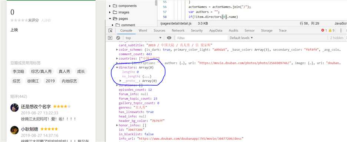
Task: Switch to the Trace tab
Action: (282, 30)
